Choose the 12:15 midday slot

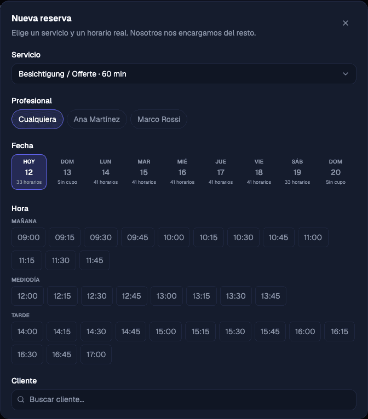62,296
